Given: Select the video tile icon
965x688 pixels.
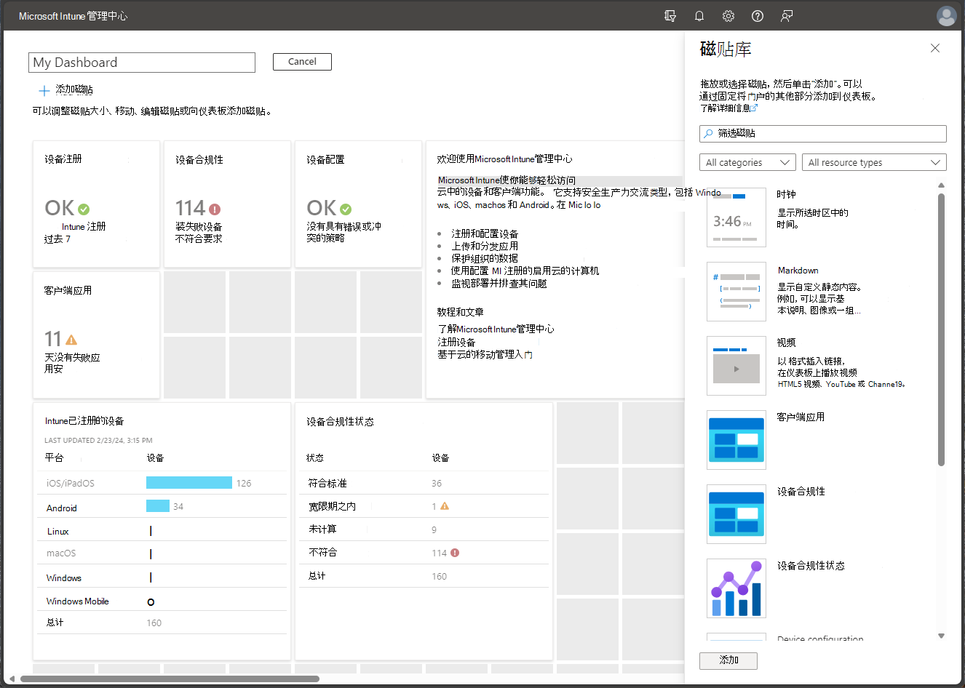Looking at the screenshot, I should click(x=736, y=366).
